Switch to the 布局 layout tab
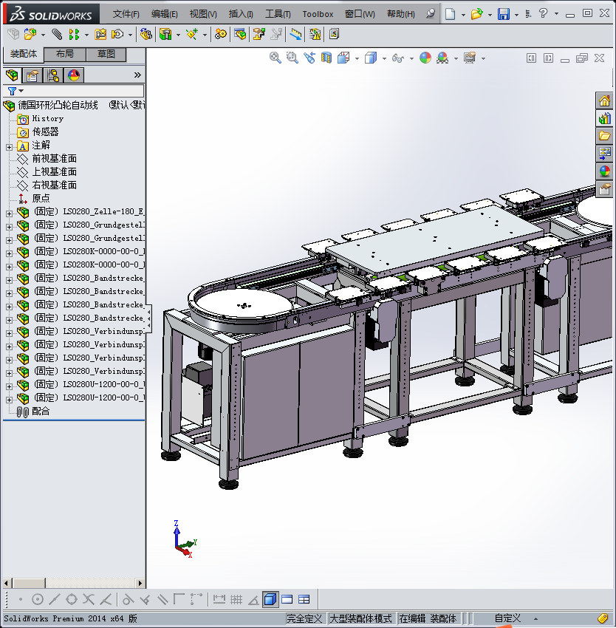The image size is (616, 628). (x=65, y=54)
